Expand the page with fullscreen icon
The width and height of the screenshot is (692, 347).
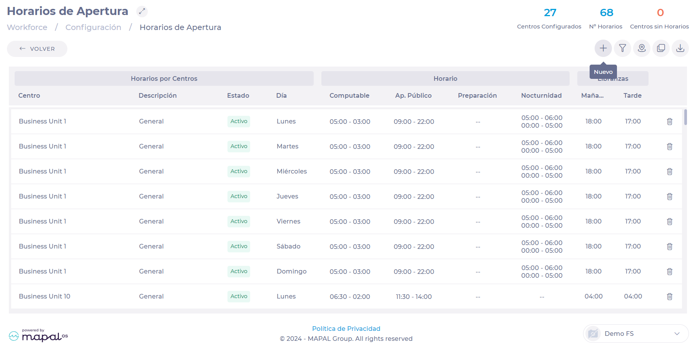[x=142, y=12]
